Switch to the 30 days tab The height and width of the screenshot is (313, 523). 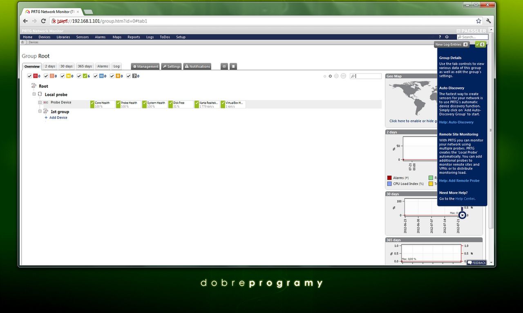pos(66,67)
